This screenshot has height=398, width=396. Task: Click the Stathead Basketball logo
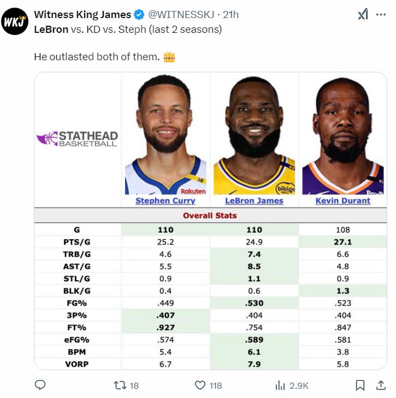click(77, 139)
